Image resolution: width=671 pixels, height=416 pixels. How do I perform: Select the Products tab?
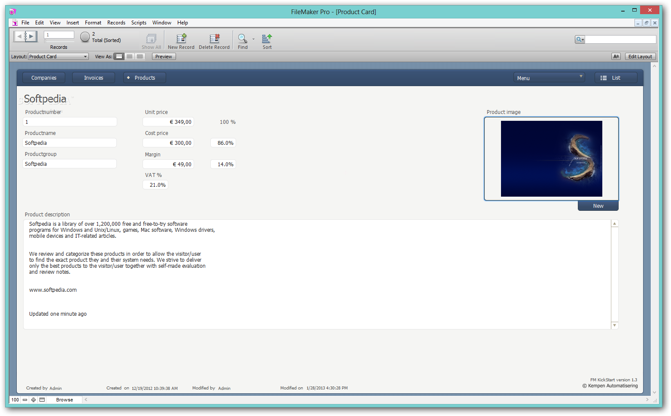click(x=145, y=78)
